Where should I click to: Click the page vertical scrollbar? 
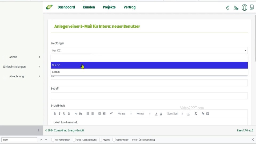(x=255, y=38)
